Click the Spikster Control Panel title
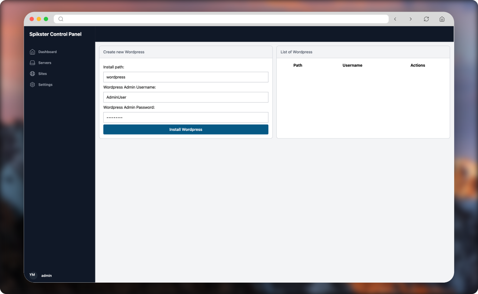Viewport: 478px width, 294px height. (55, 34)
